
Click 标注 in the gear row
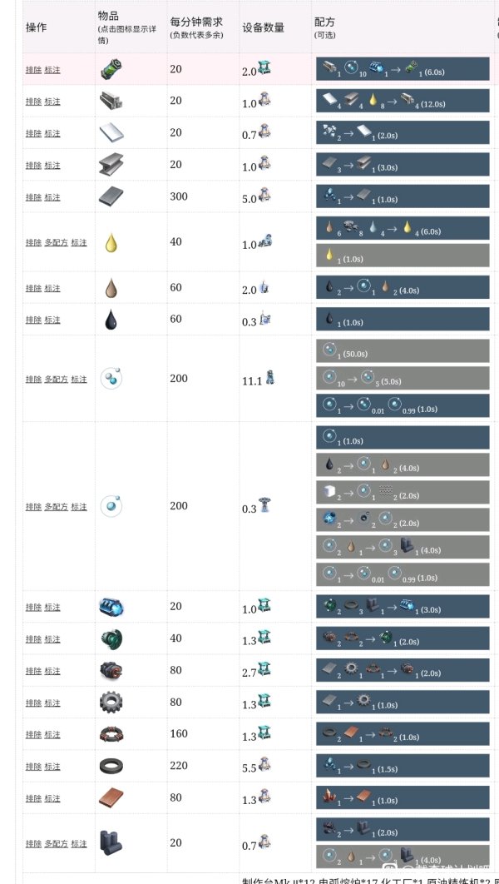(52, 703)
